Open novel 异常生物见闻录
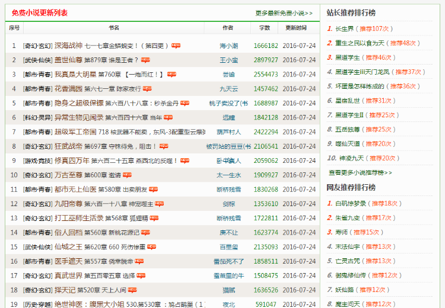The height and width of the screenshot is (308, 445). [x=79, y=118]
